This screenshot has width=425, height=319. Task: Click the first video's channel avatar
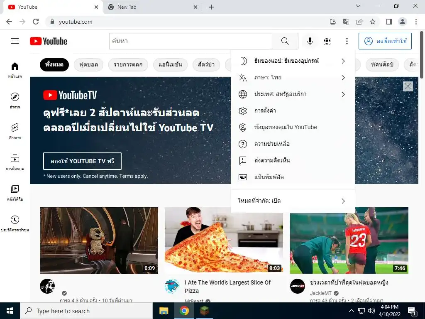click(47, 286)
